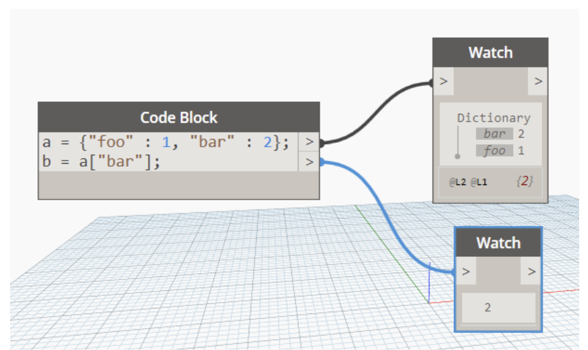Click the output port for variable a
The width and height of the screenshot is (588, 350).
(308, 142)
